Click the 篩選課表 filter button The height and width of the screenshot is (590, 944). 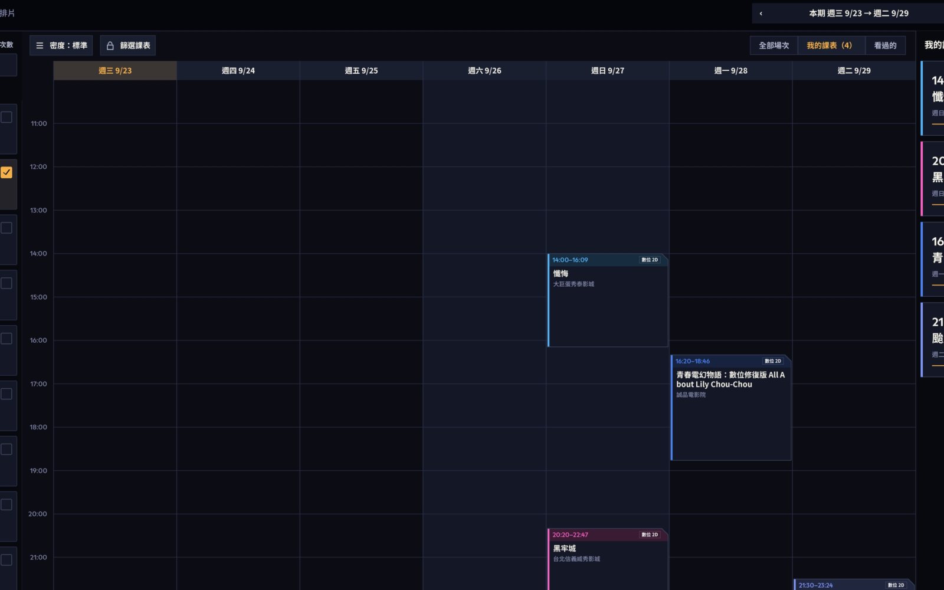point(127,45)
